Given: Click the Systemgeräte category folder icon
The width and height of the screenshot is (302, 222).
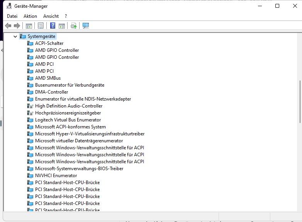Looking at the screenshot, I should pyautogui.click(x=23, y=36).
